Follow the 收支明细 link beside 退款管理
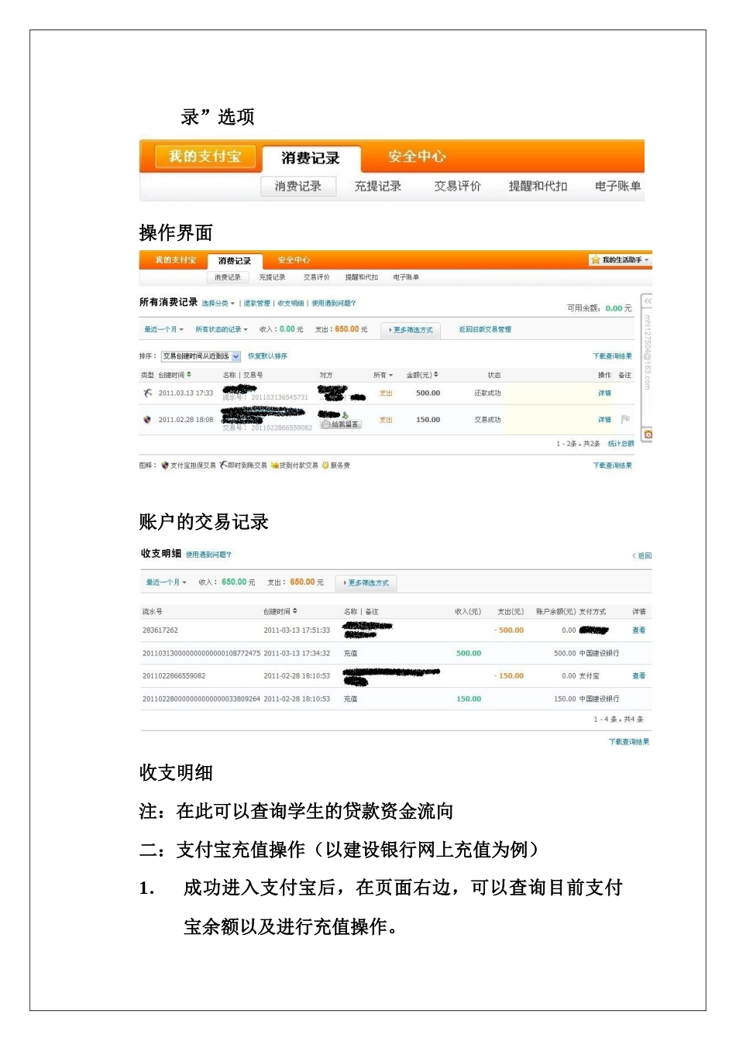This screenshot has width=736, height=1041. (291, 304)
